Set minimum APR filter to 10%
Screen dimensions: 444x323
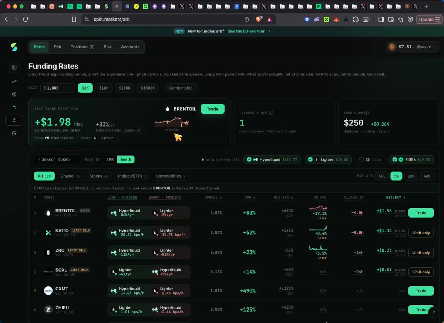[x=411, y=176]
